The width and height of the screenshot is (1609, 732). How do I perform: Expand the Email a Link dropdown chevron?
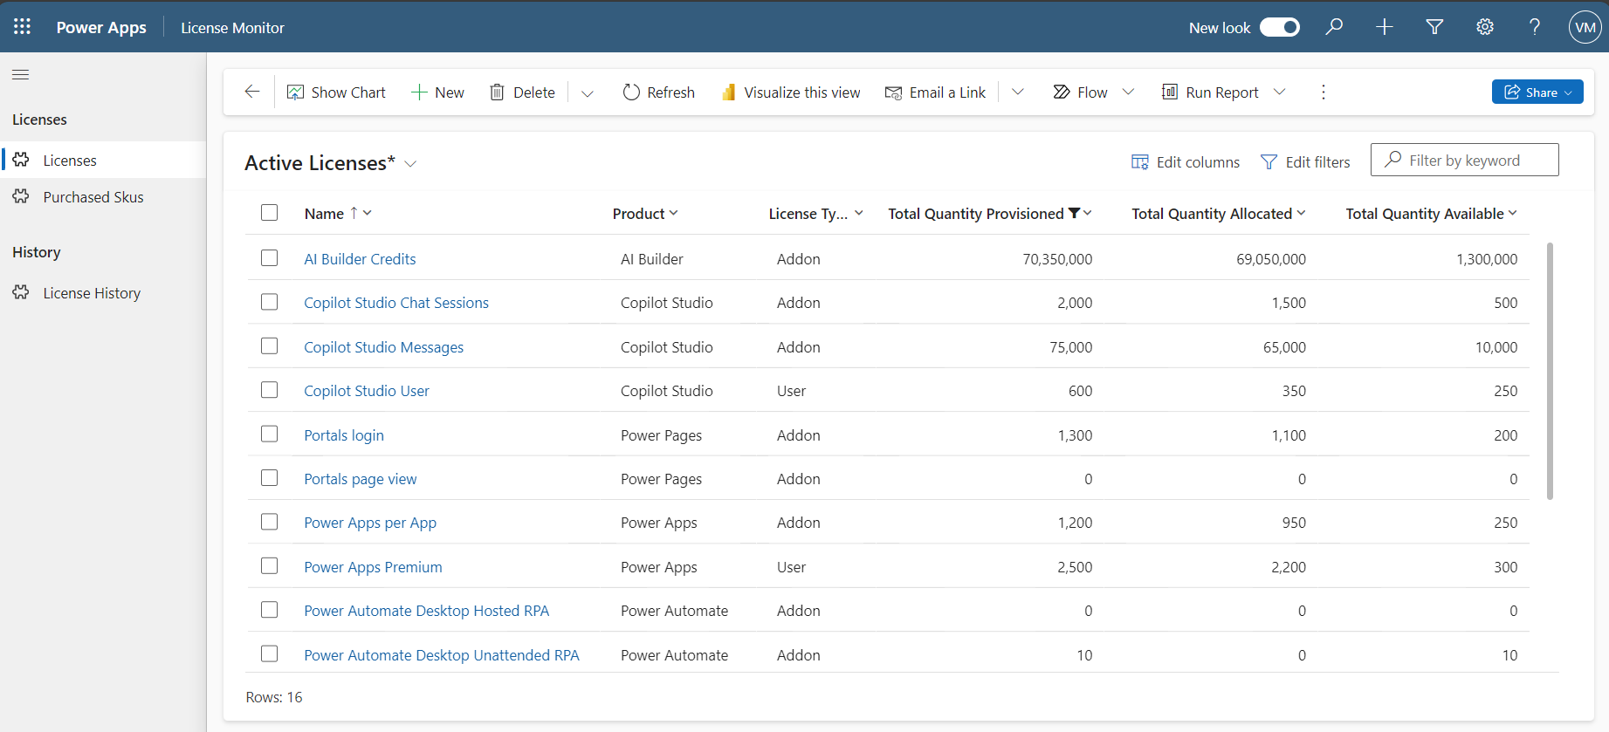click(1018, 92)
